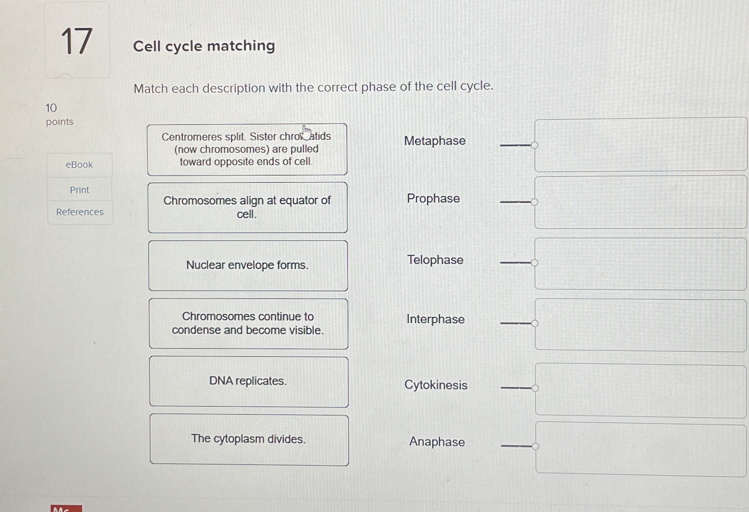
Task: Click the Anaphase connector circle
Action: pos(535,446)
